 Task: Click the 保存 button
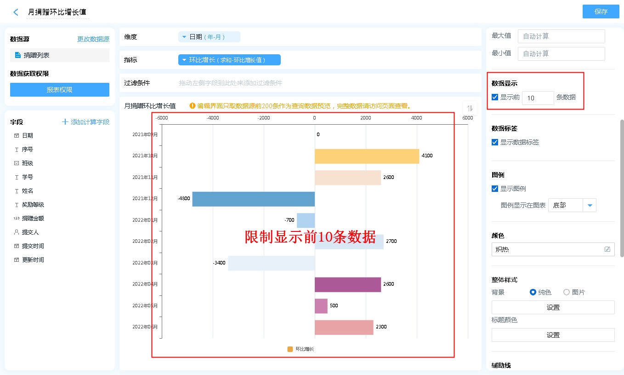(x=601, y=12)
